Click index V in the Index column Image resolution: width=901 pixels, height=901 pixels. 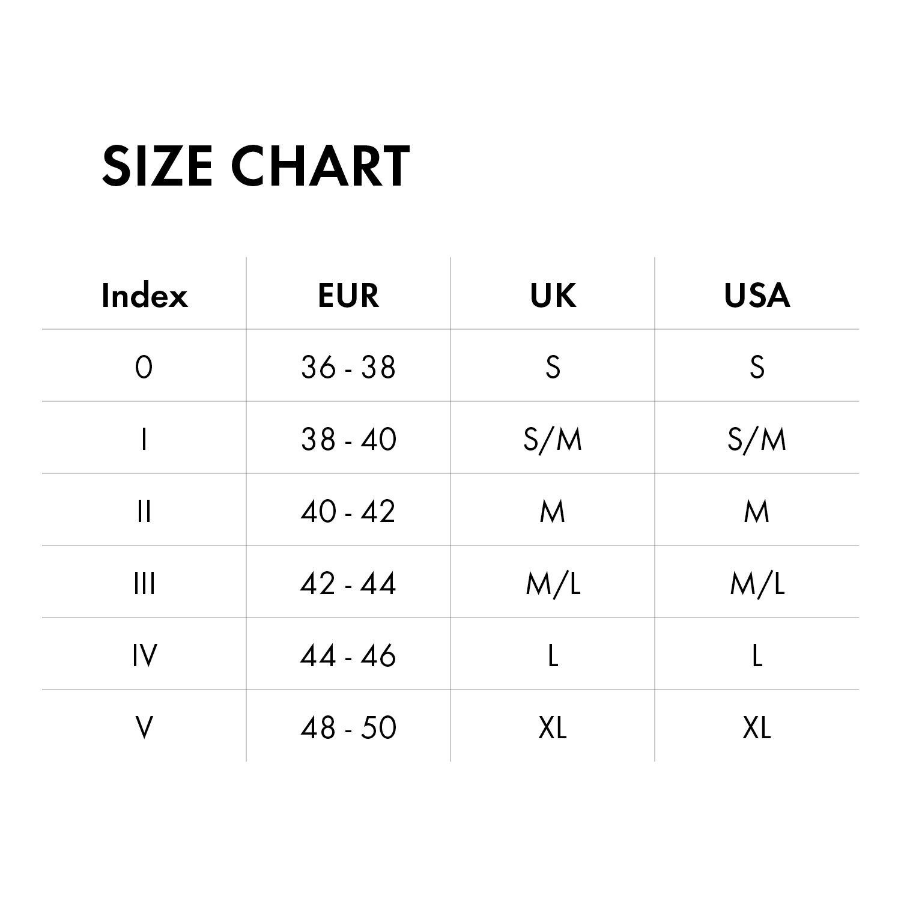144,727
